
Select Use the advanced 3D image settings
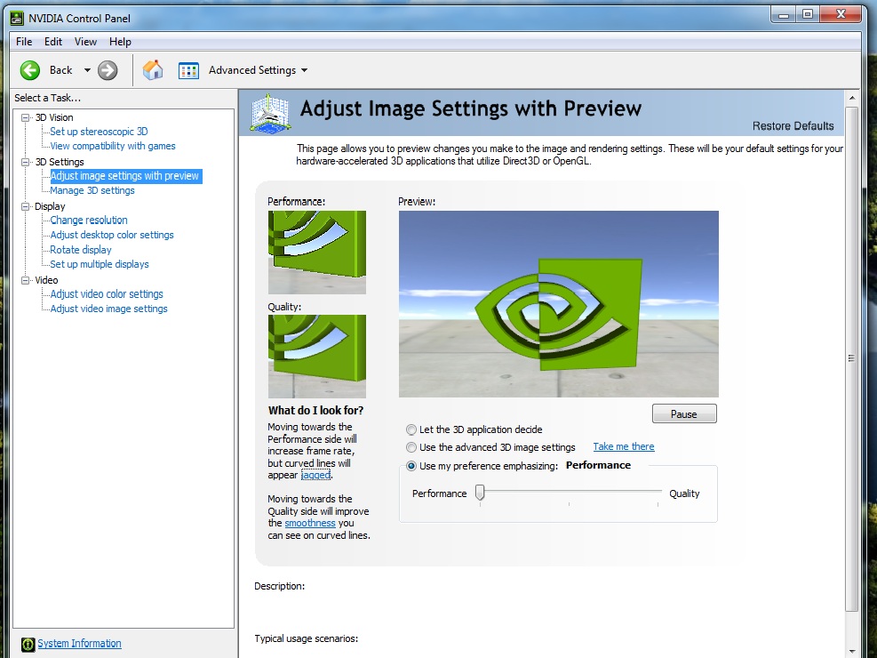point(411,447)
